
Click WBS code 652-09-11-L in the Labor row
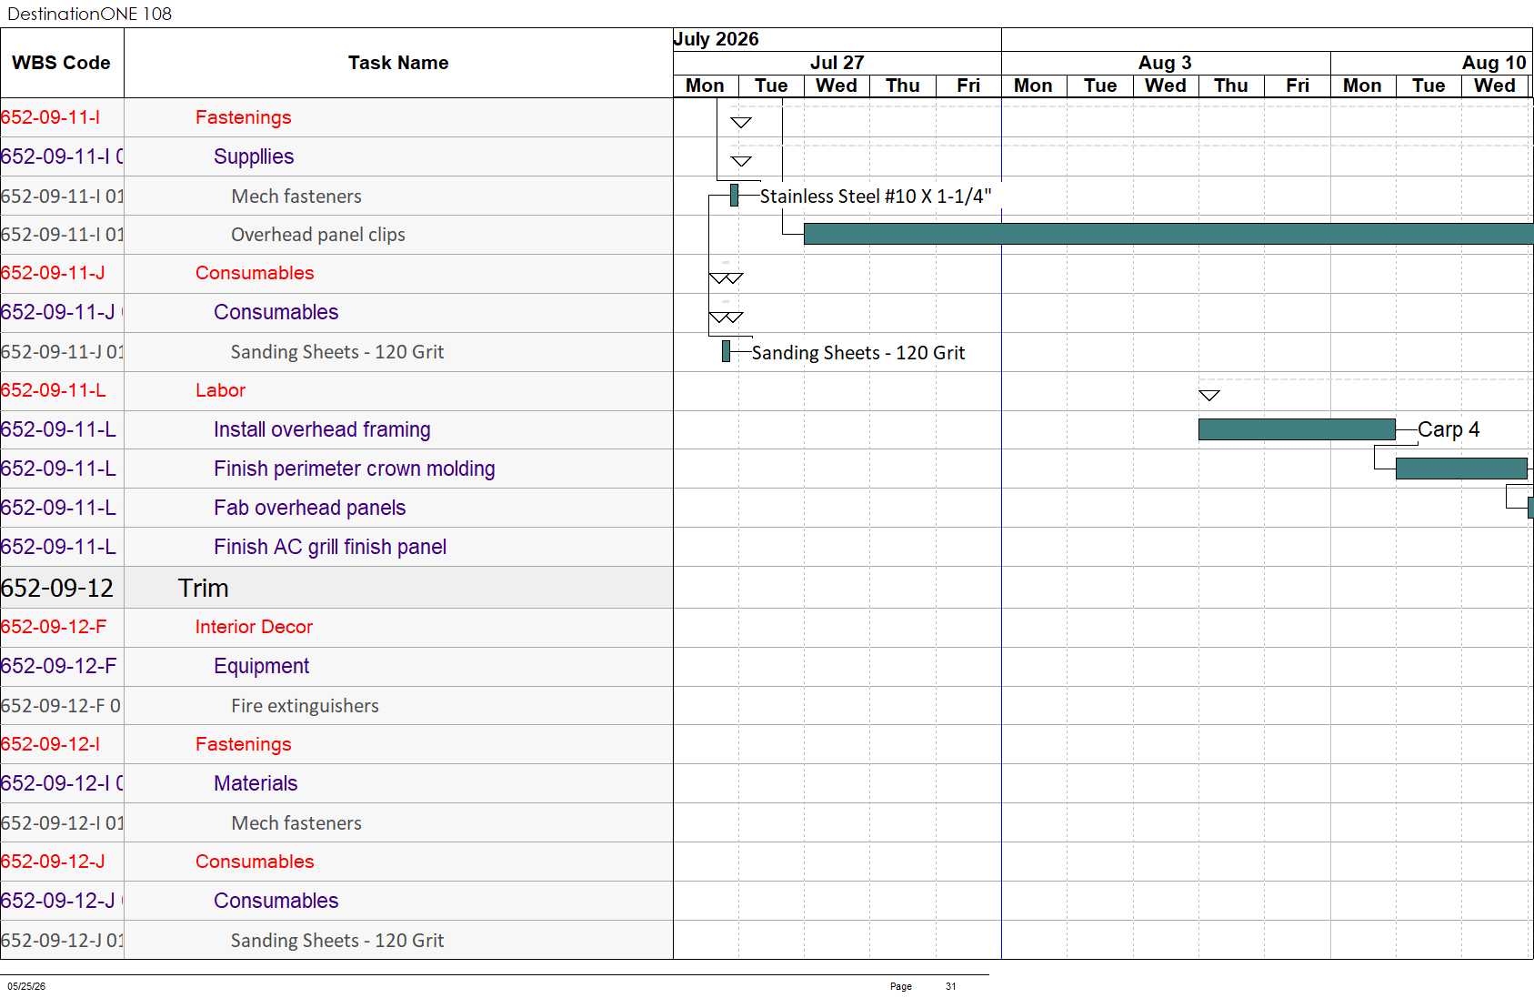[x=53, y=390]
